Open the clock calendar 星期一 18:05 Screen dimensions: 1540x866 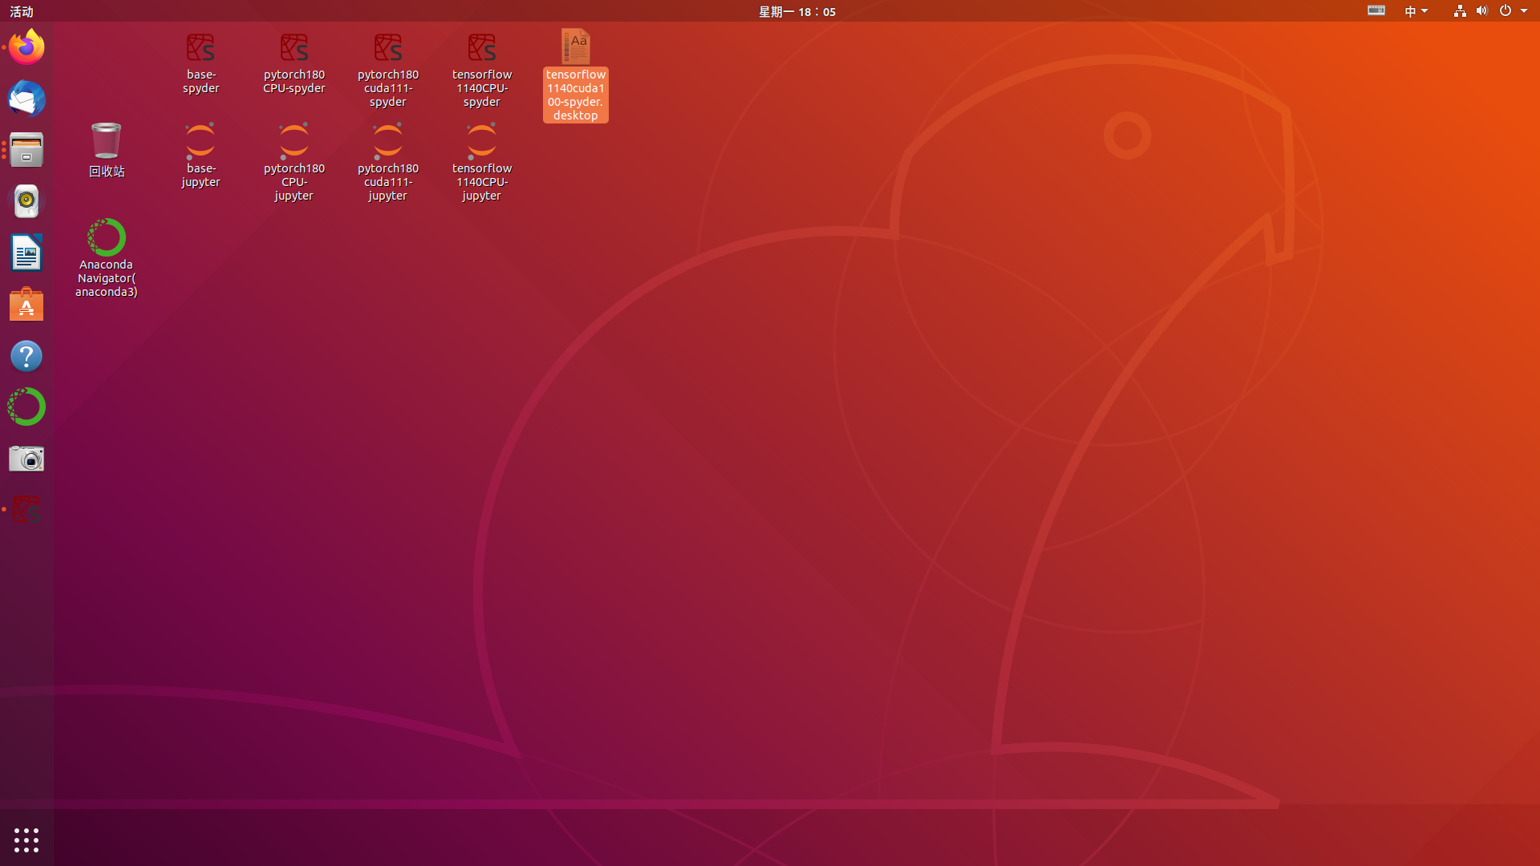[x=797, y=11]
